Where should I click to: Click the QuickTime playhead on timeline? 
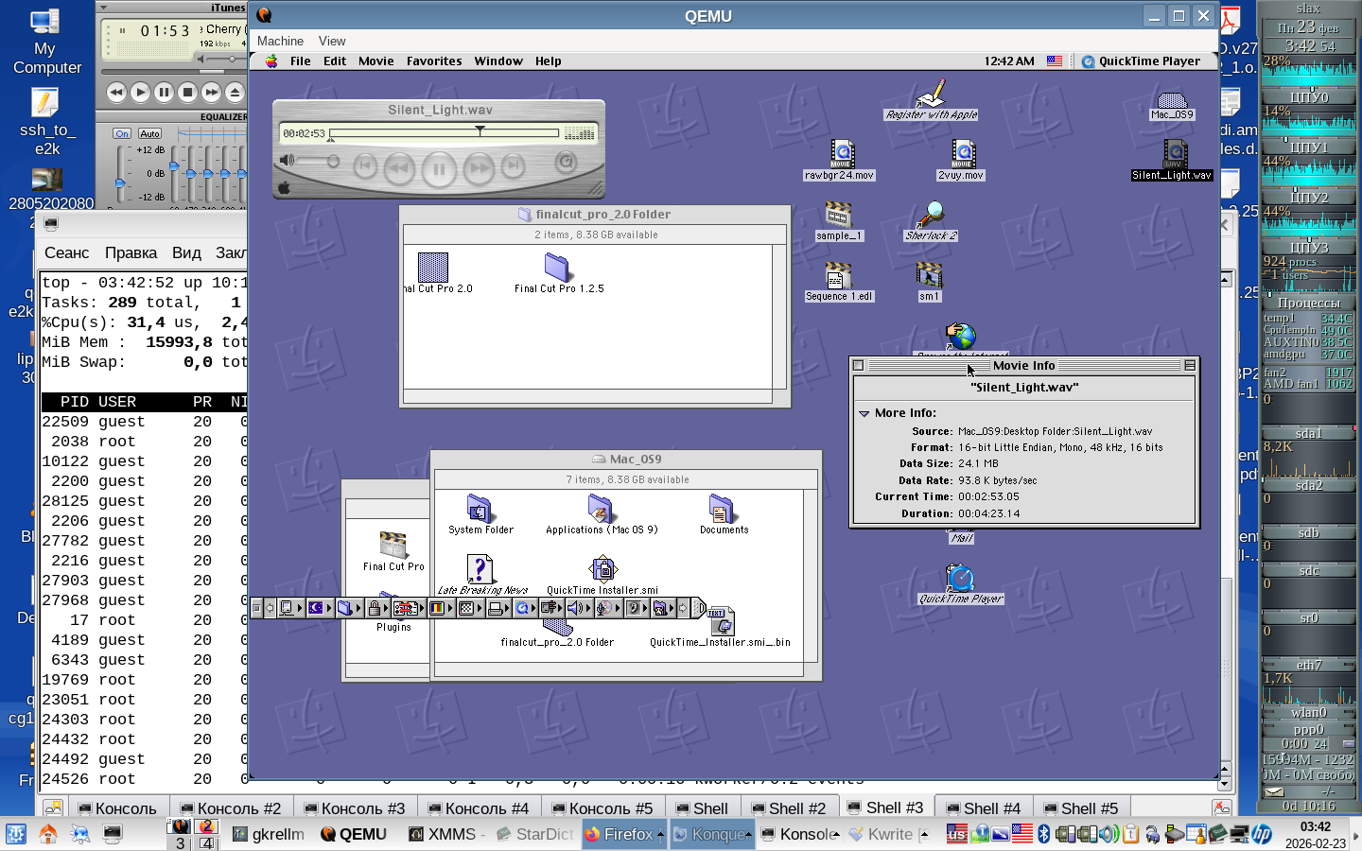point(480,130)
